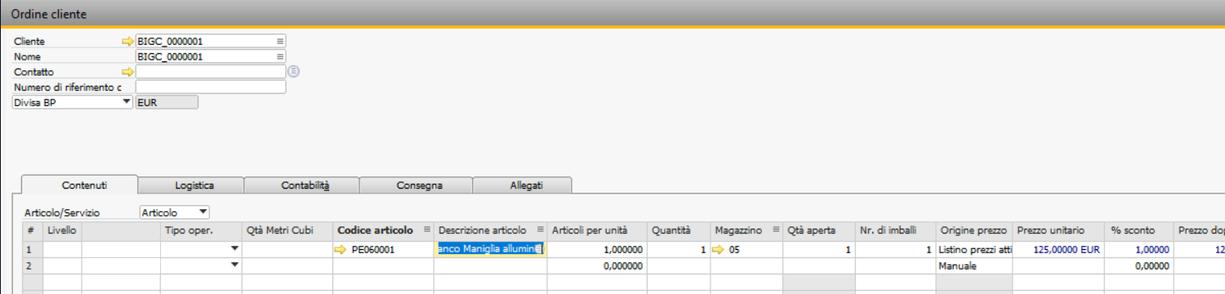Viewport: 1225px width, 294px height.
Task: Open the Articolo/Servizio dropdown
Action: [x=203, y=212]
